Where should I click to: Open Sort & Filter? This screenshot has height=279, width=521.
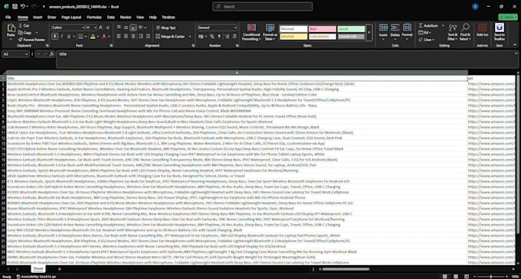pyautogui.click(x=453, y=32)
